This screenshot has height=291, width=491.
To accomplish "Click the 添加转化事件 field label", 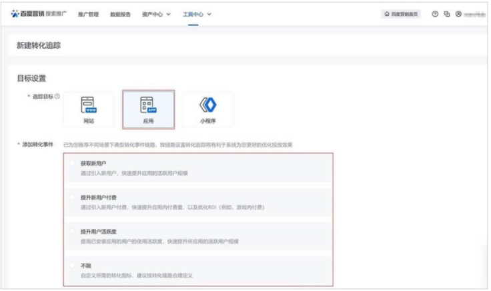I will coord(37,145).
